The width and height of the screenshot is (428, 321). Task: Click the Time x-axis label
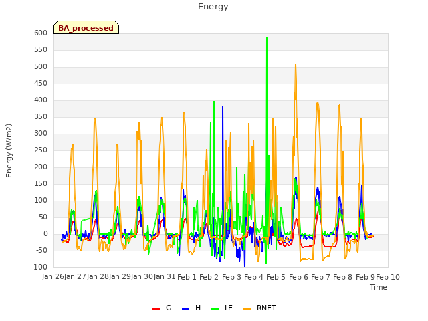click(379, 287)
